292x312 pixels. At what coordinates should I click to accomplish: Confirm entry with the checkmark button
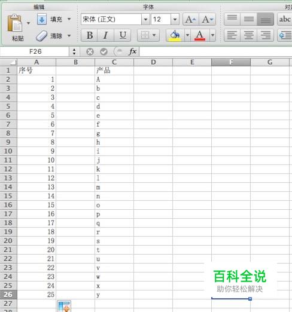(x=104, y=52)
